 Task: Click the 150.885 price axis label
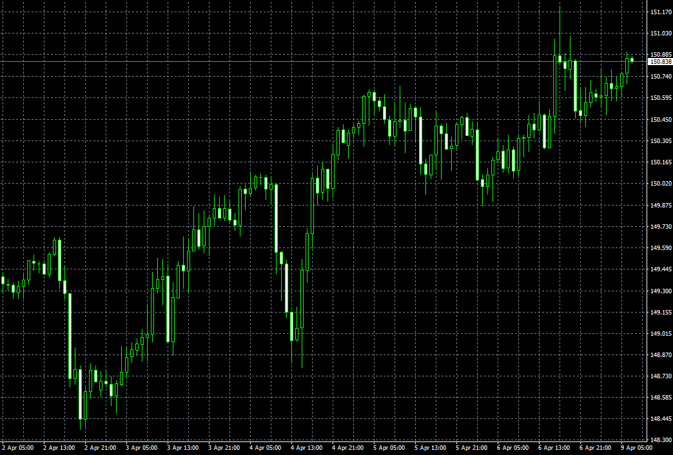point(661,55)
